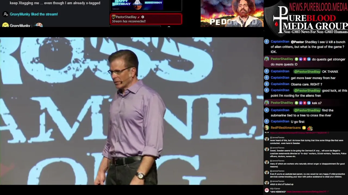Click the purple crown badge on the 'do quests' message
348x195 pixels.
click(x=300, y=59)
